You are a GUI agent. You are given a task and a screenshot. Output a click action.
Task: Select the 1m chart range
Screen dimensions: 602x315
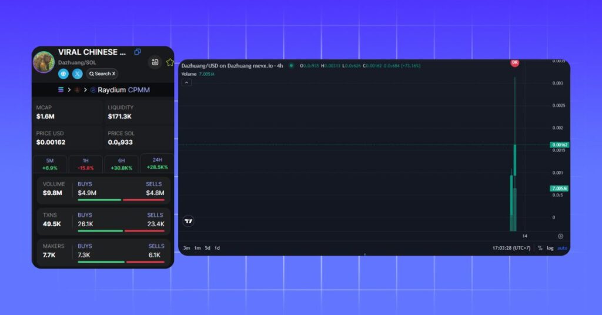pos(198,248)
